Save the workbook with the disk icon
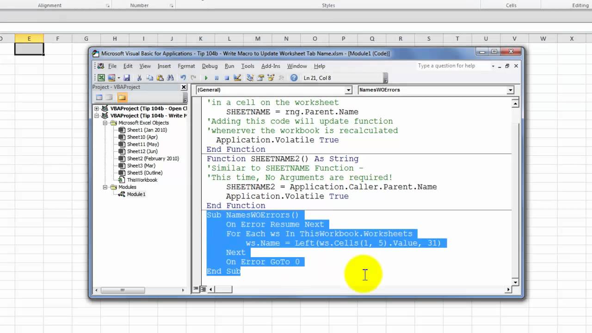The image size is (592, 333). [x=127, y=78]
